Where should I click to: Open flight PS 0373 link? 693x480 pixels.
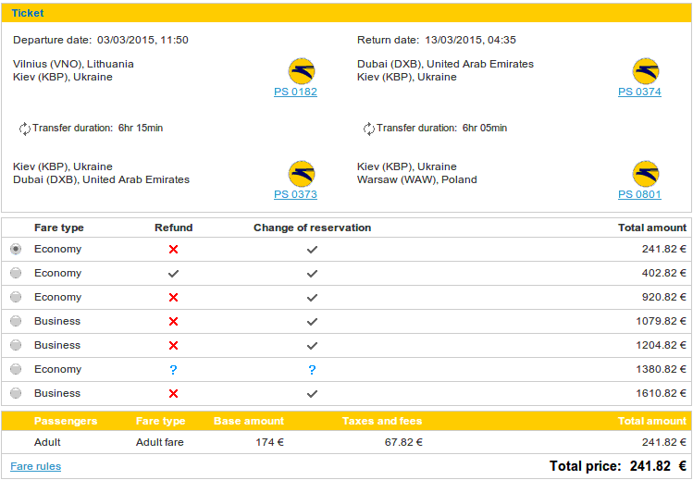click(295, 194)
